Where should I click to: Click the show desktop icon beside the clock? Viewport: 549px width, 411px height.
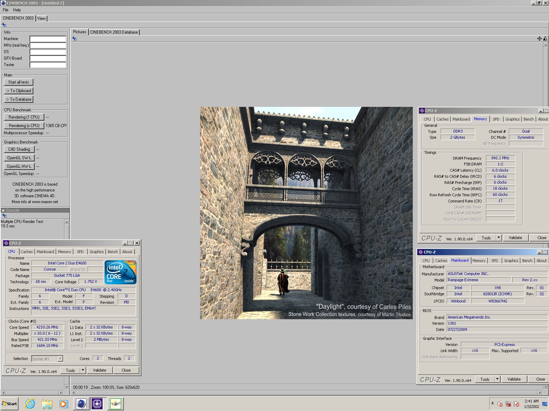click(x=545, y=404)
